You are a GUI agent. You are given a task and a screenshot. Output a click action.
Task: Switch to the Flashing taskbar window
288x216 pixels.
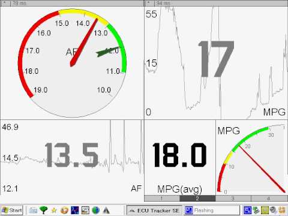tap(211, 211)
